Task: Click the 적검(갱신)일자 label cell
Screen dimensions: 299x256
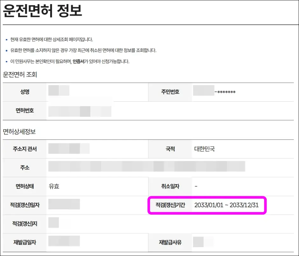Action: click(x=24, y=205)
